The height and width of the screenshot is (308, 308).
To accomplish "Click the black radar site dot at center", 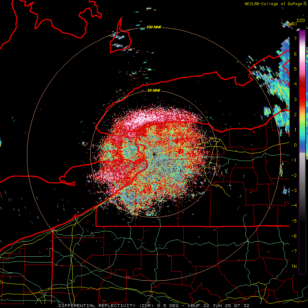I will tap(154, 155).
